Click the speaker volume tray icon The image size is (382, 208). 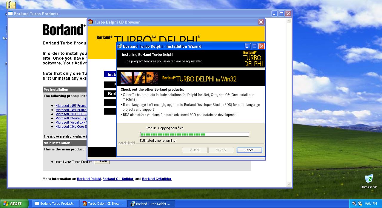pos(354,204)
